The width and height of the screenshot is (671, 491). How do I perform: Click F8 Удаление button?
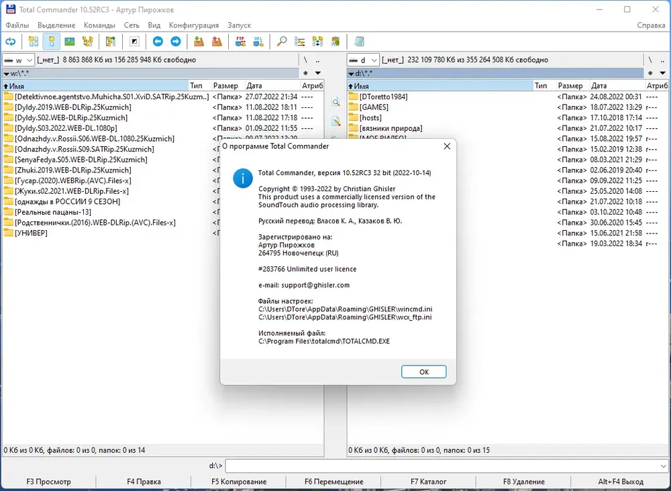point(524,482)
